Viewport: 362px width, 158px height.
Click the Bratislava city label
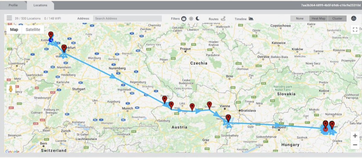[x=248, y=111]
